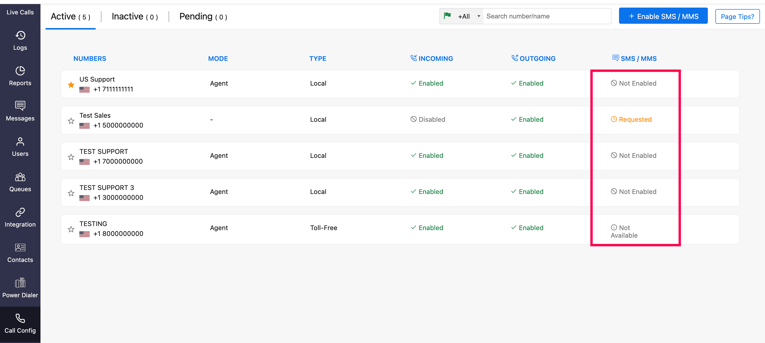Click Agent mode in US Support row
Image resolution: width=765 pixels, height=343 pixels.
point(219,83)
